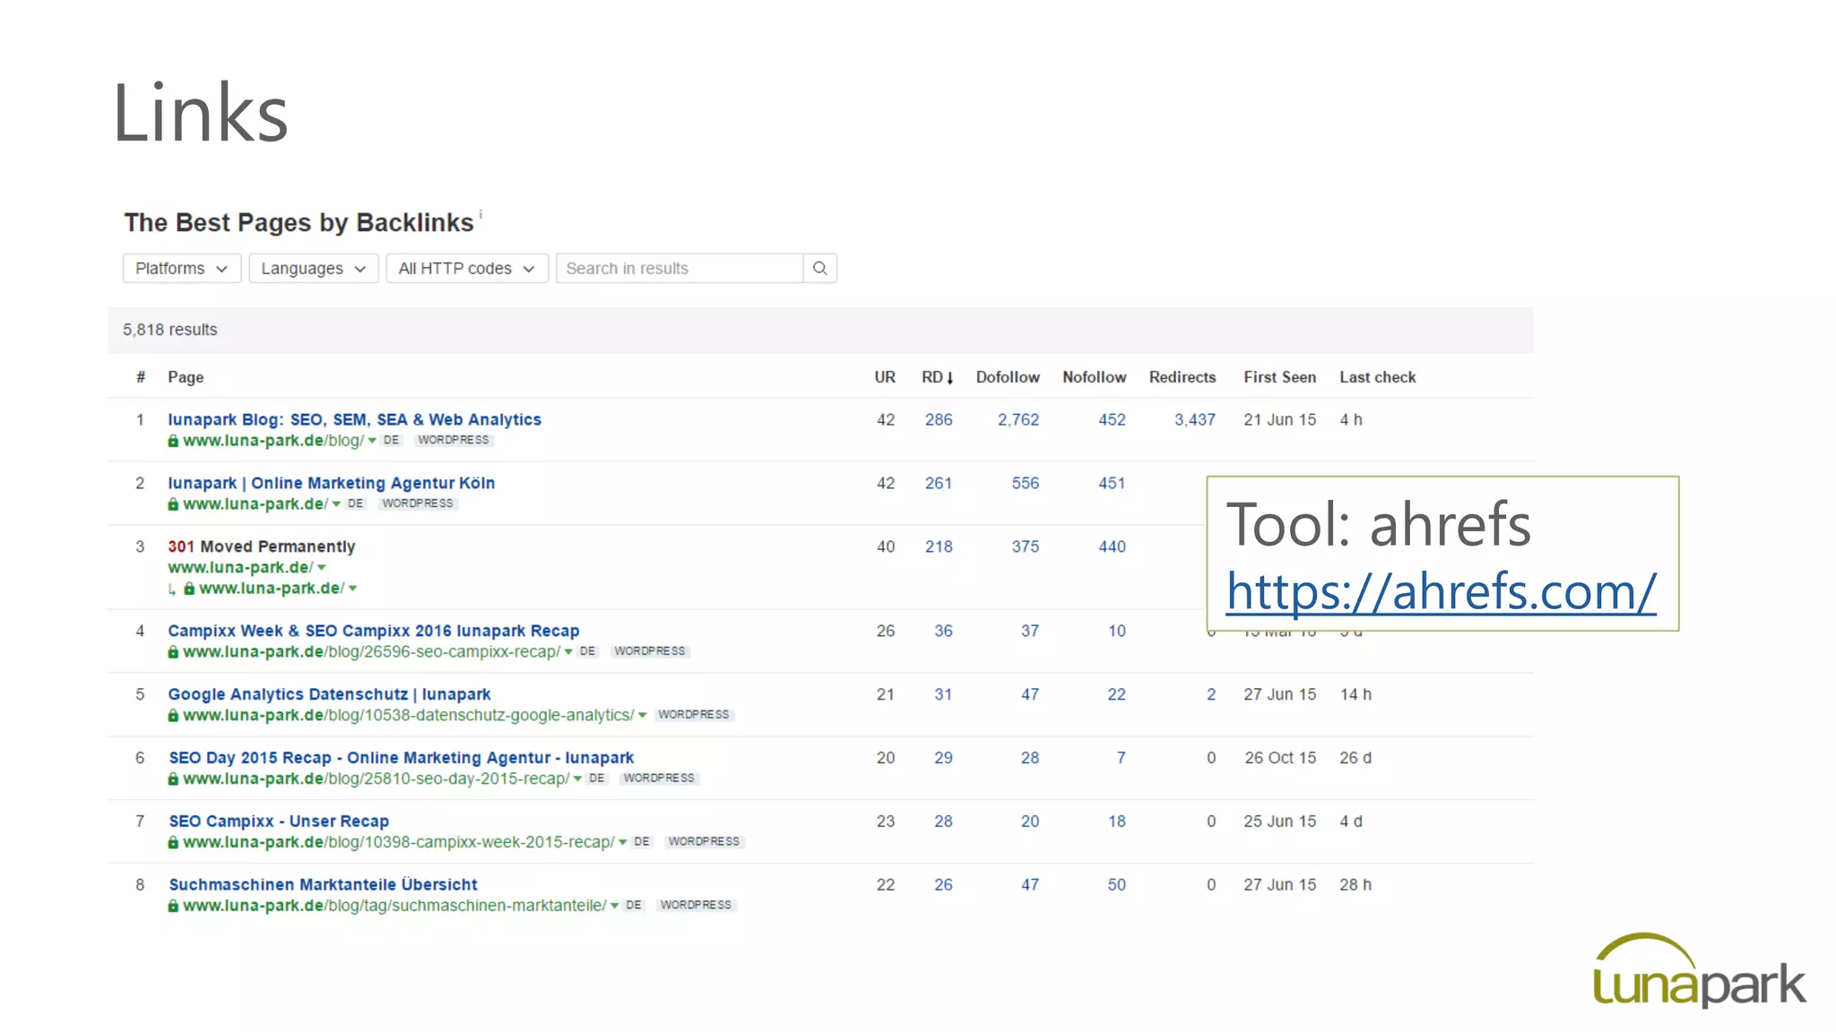Sort by the Redirects column header
The image size is (1836, 1032).
[x=1182, y=377]
